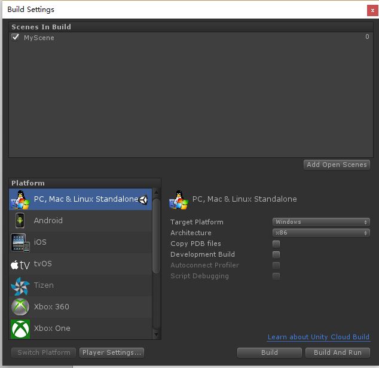The image size is (379, 368).
Task: Click the Unity logo on selected platform row
Action: [143, 200]
